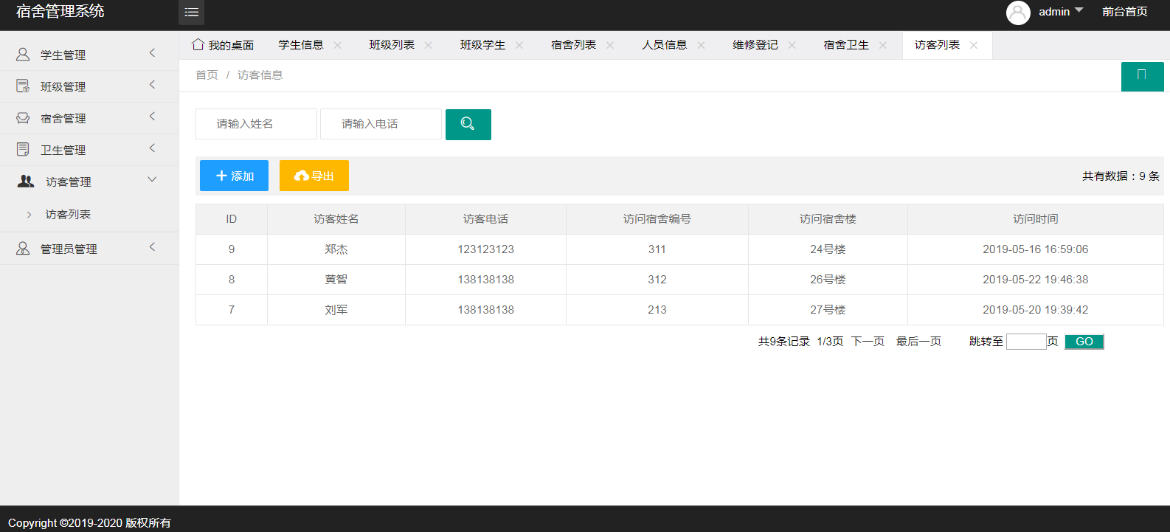
Task: Toggle the sidebar with the hamburger menu icon
Action: pos(191,12)
